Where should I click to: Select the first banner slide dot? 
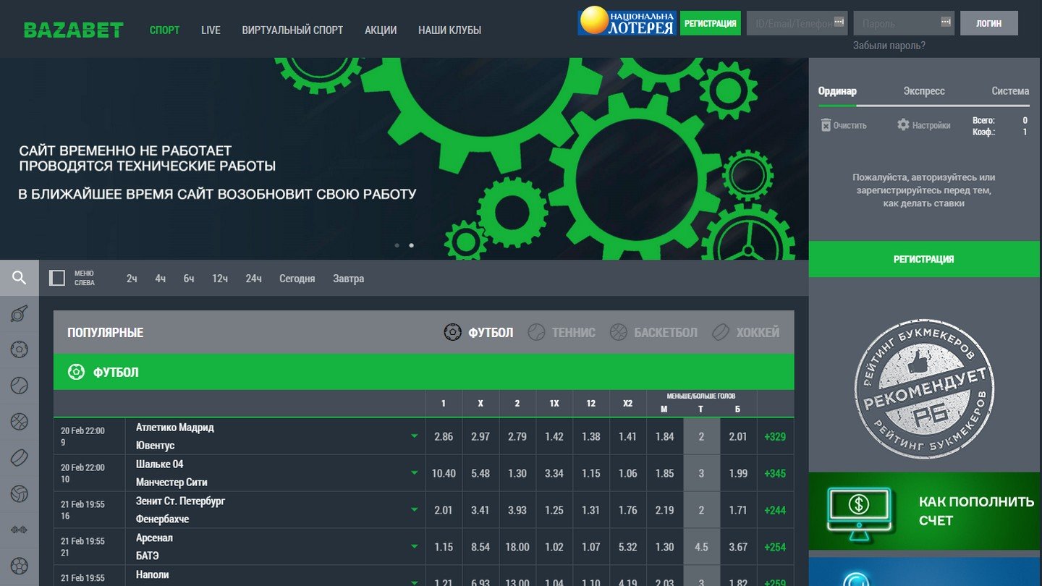coord(397,245)
